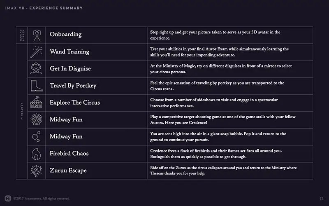
Task: Select the clown face disguise icon
Action: tap(36, 68)
